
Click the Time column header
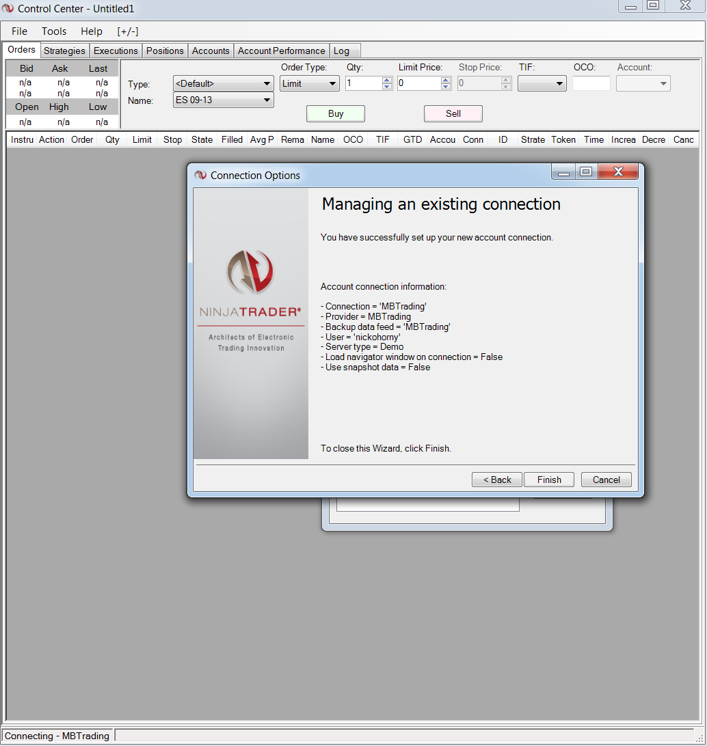point(593,139)
